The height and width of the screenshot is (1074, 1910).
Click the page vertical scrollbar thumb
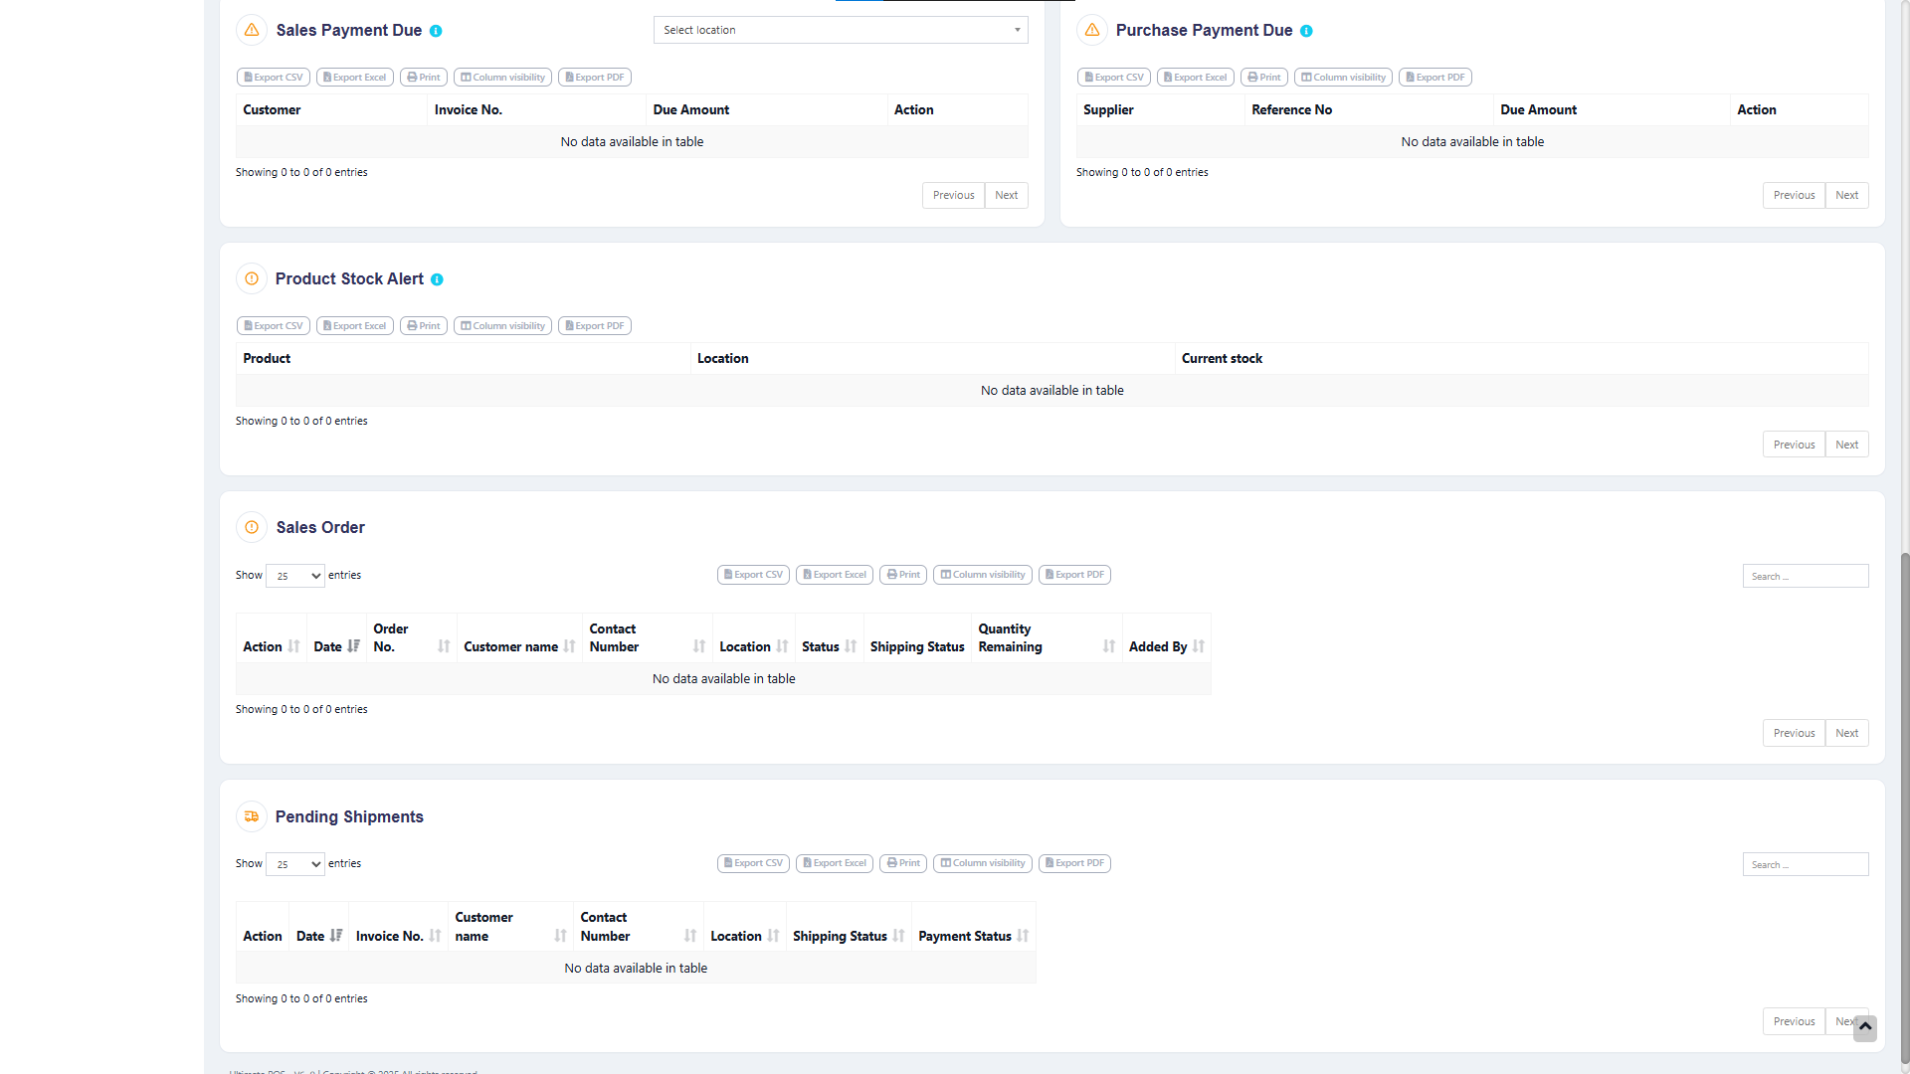click(x=1904, y=805)
